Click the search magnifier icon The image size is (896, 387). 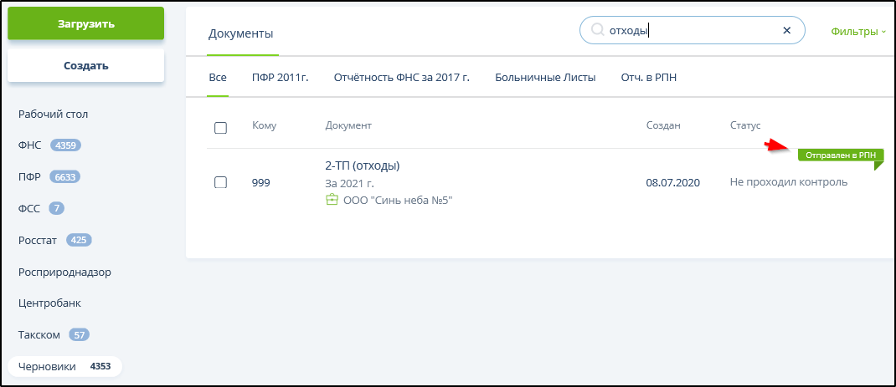click(x=597, y=30)
